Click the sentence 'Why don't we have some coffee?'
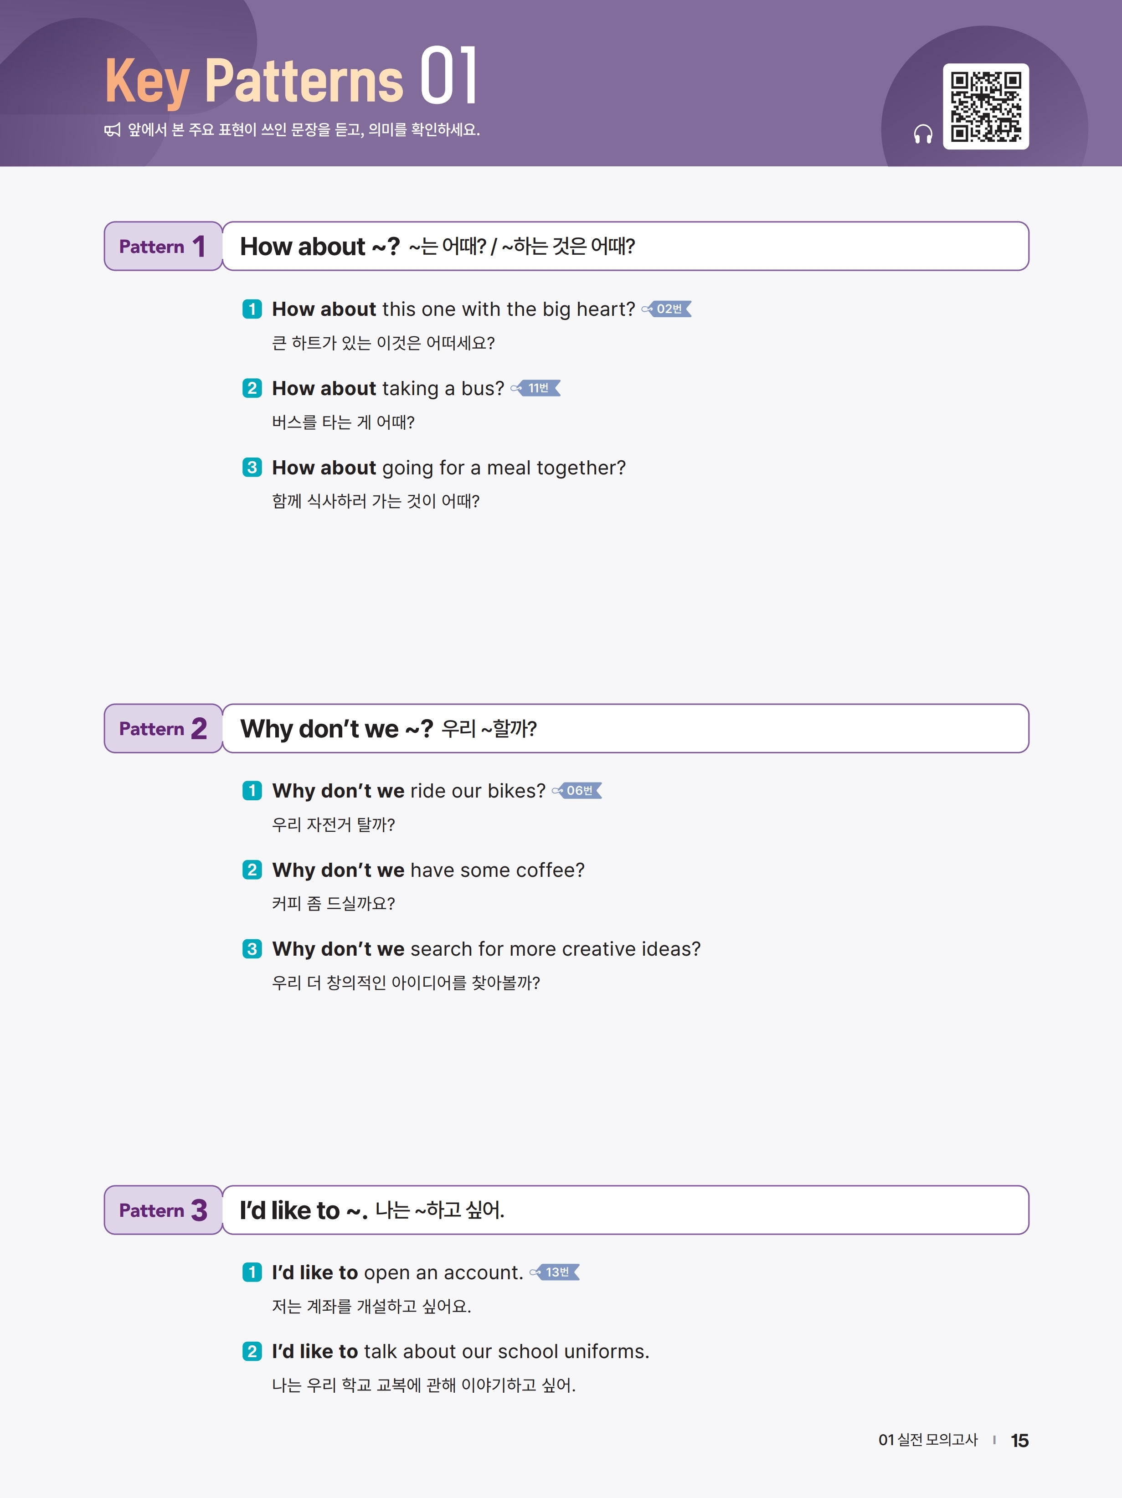Image resolution: width=1122 pixels, height=1498 pixels. click(428, 870)
